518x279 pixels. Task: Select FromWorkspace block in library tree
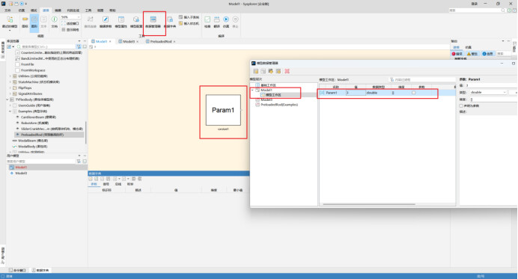(x=33, y=70)
